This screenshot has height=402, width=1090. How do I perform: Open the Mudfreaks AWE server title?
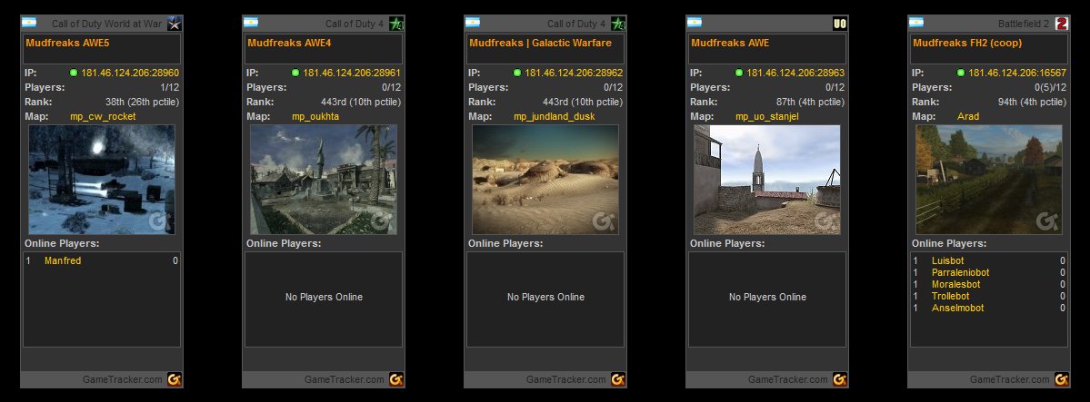pos(730,43)
